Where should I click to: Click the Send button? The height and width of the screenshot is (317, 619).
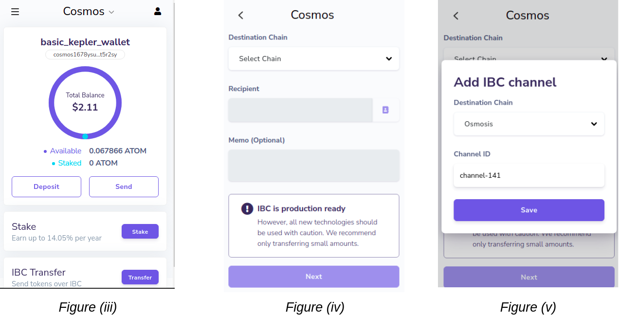coord(124,186)
